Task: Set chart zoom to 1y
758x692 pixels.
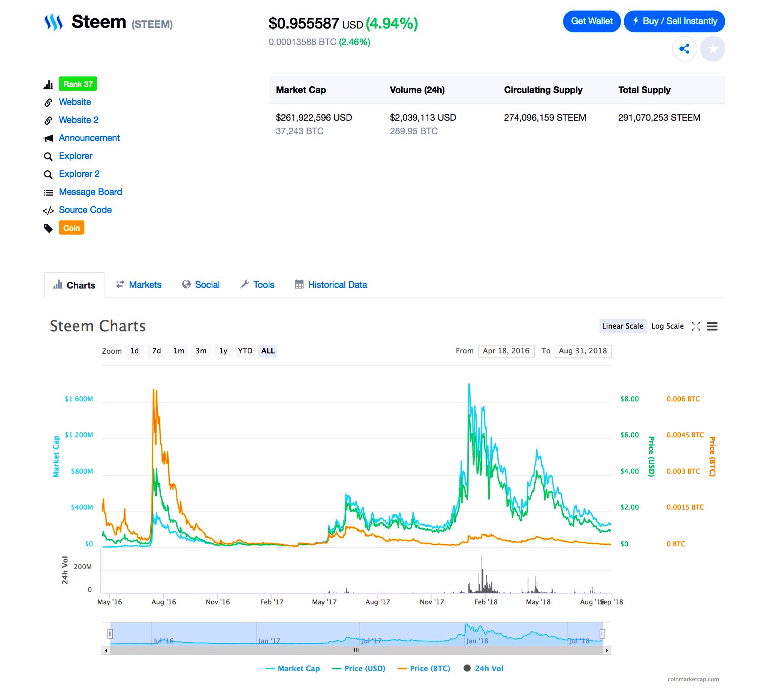Action: click(x=223, y=351)
